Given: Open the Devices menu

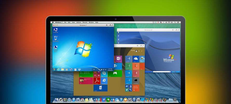Looking at the screenshot, I should pyautogui.click(x=85, y=22).
